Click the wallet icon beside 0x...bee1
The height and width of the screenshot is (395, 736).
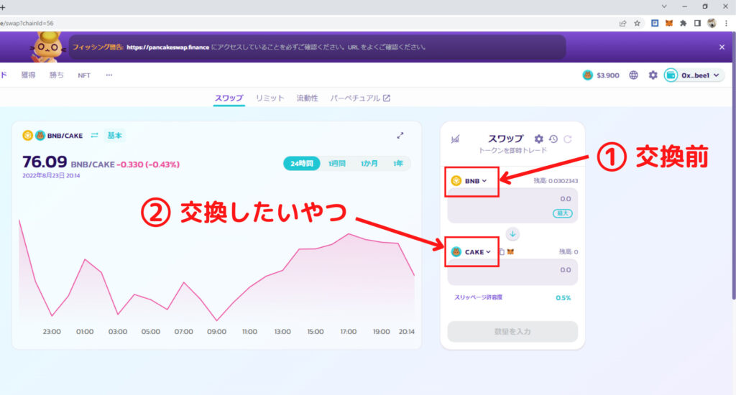tap(671, 75)
